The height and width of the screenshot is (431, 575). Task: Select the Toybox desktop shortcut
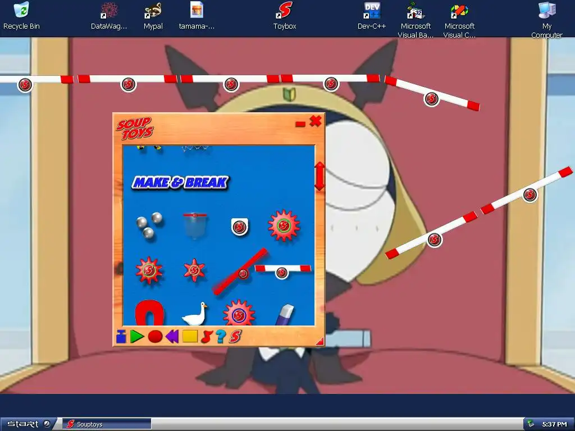click(x=285, y=16)
